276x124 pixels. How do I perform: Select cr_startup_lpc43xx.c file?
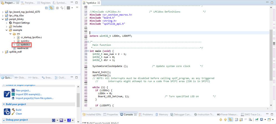click(x=31, y=37)
